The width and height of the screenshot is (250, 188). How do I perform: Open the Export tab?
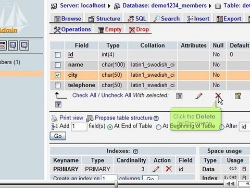point(228,19)
